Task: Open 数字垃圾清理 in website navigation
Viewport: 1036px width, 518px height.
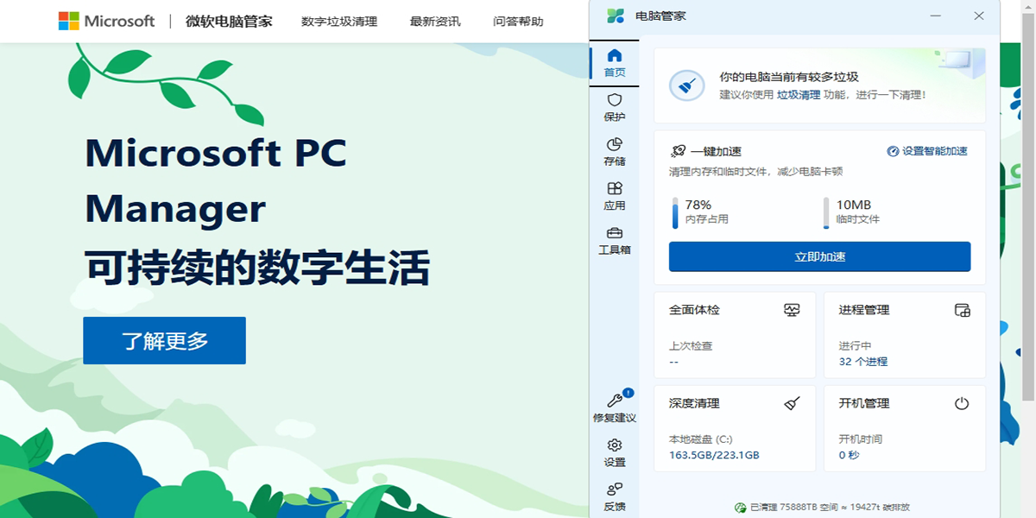Action: (x=339, y=22)
